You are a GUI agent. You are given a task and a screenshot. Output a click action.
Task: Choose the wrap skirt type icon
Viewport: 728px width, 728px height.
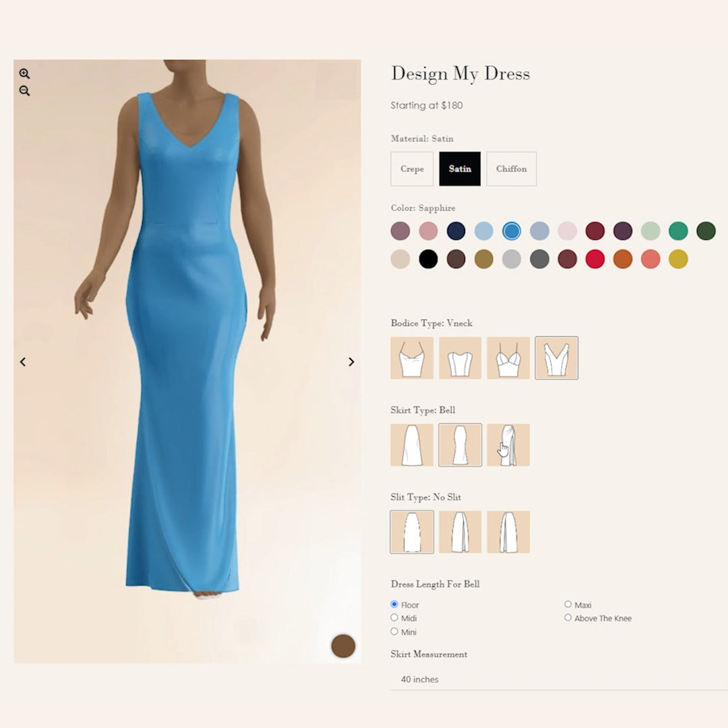point(508,445)
